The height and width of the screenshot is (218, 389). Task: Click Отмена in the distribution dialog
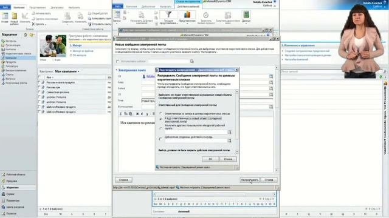[228, 159]
